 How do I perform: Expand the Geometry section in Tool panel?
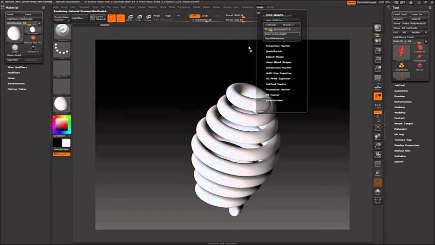pos(401,91)
